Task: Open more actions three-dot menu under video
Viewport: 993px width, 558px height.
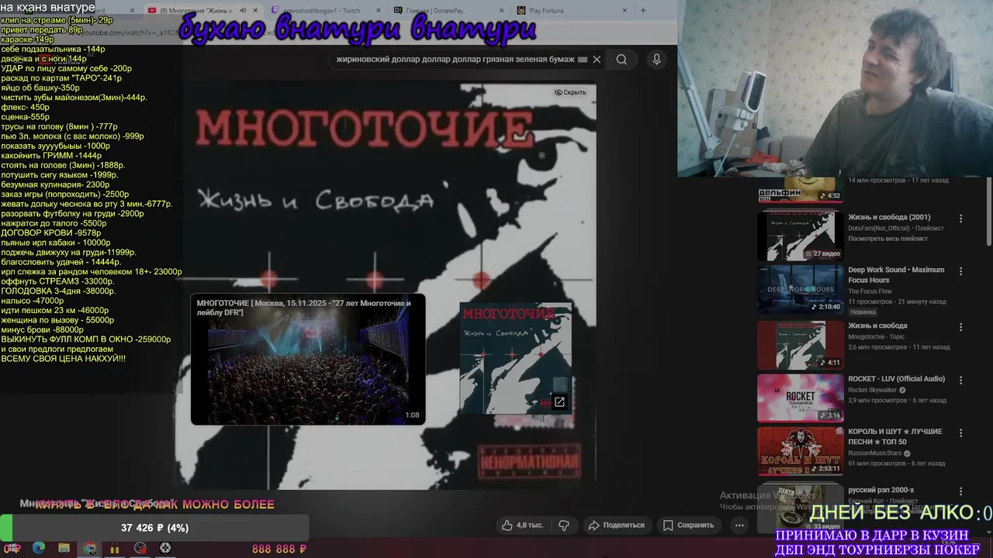Action: pos(739,525)
